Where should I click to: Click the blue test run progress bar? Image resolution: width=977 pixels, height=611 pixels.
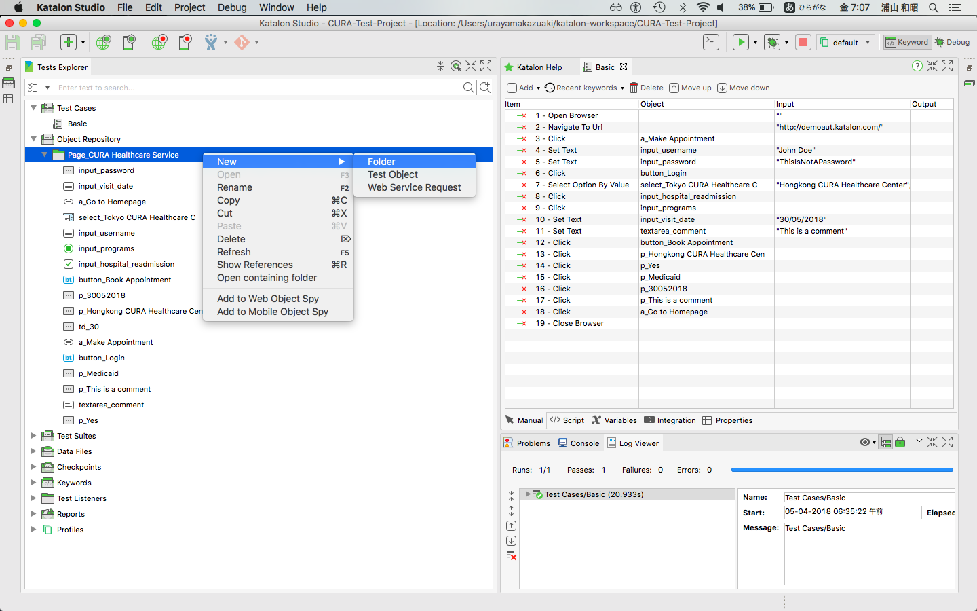pyautogui.click(x=842, y=470)
